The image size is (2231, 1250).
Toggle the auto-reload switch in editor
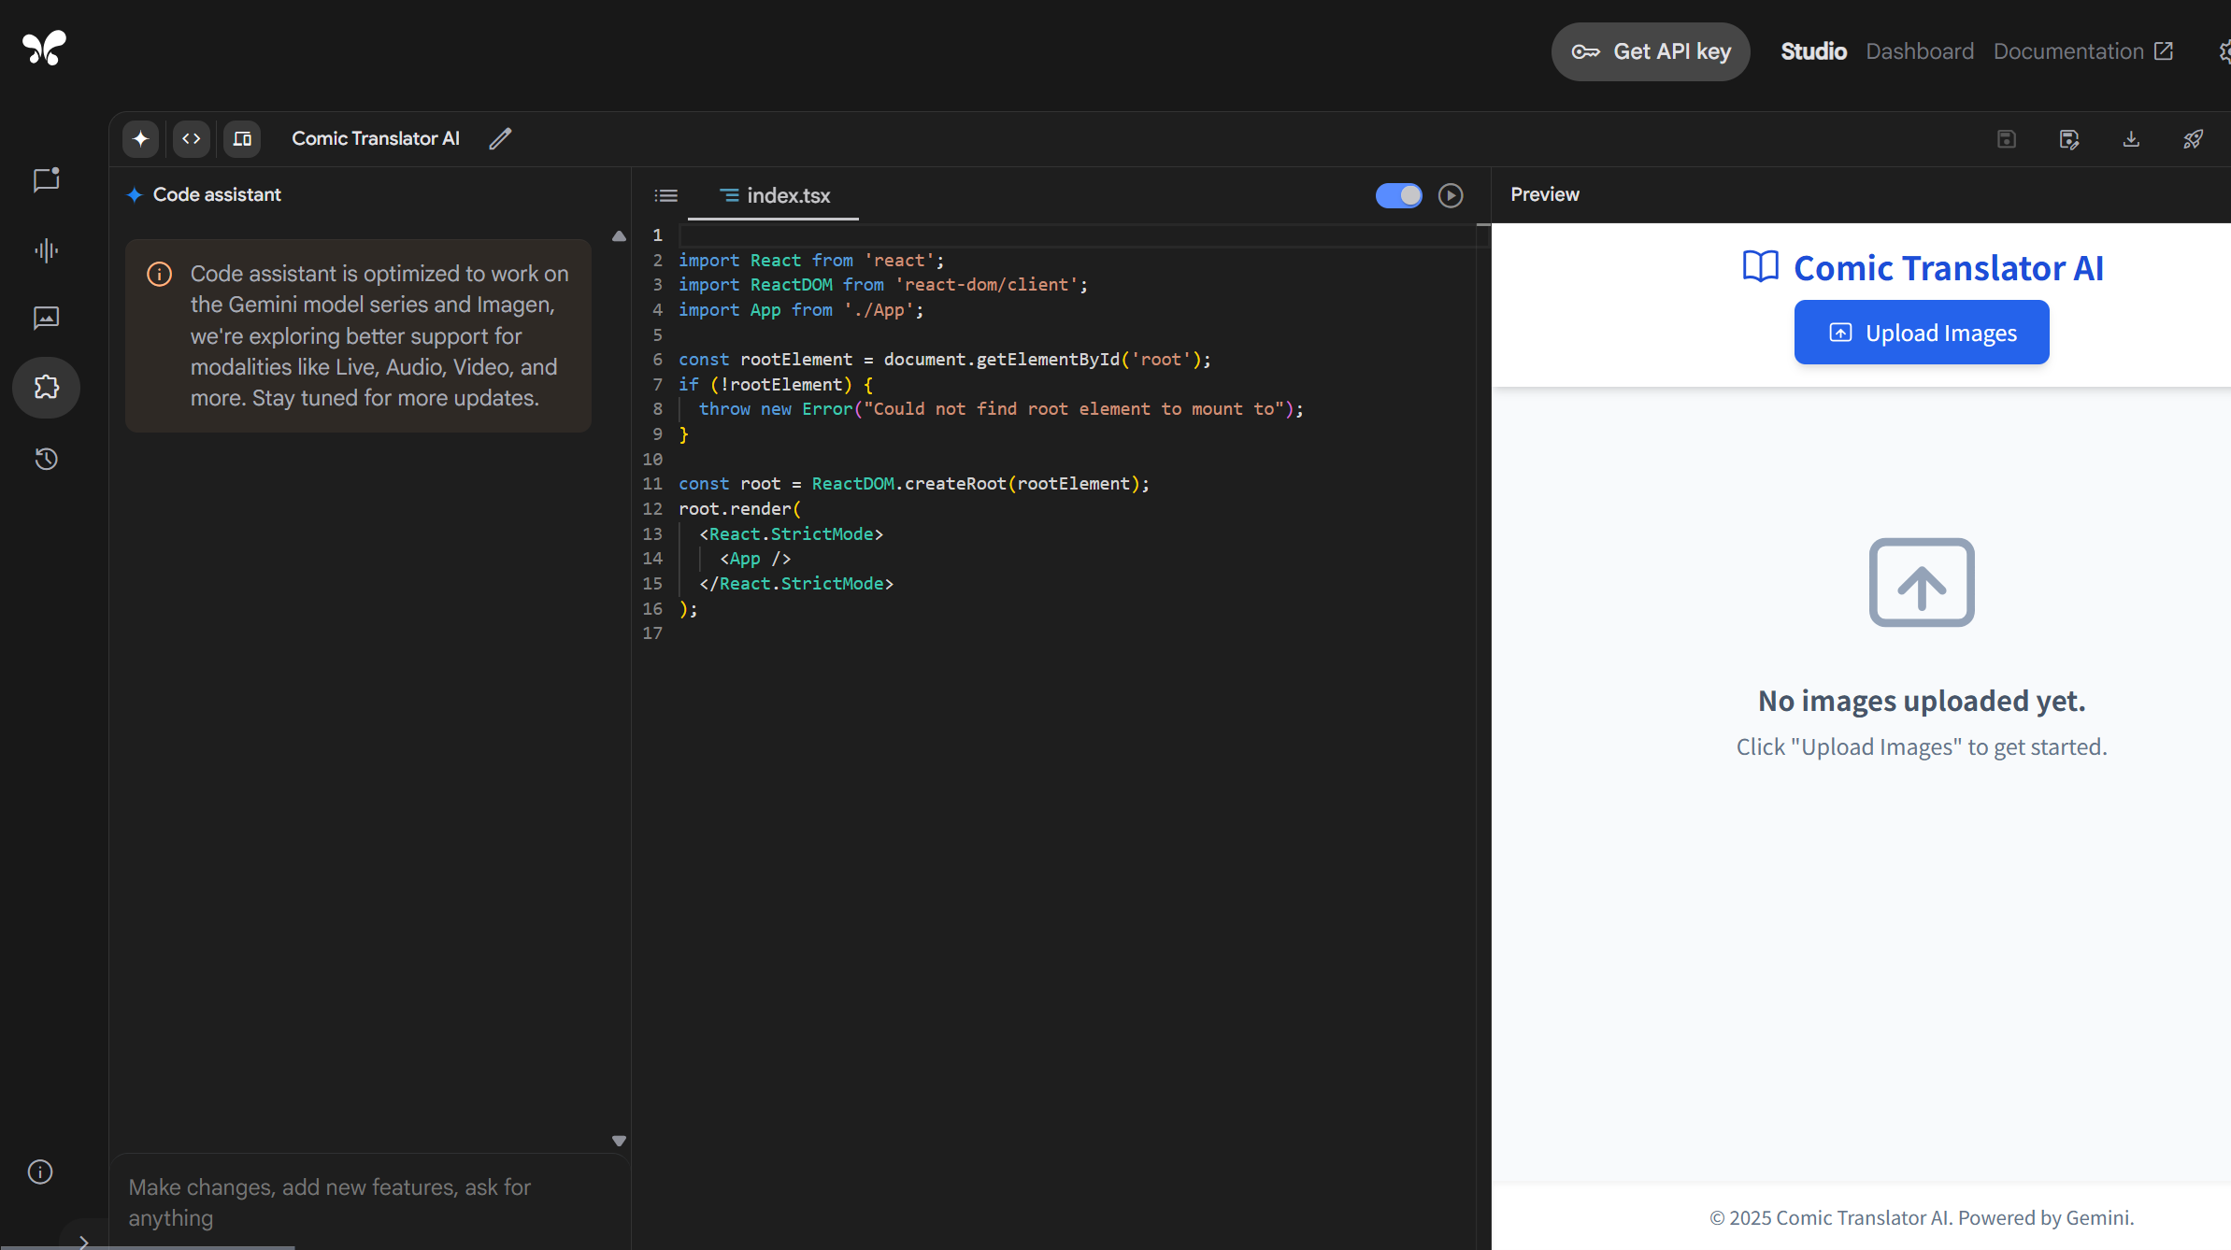pos(1398,195)
